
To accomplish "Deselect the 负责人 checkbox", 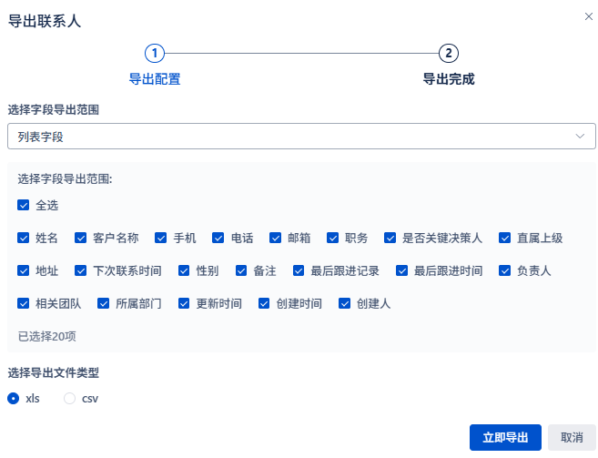I will [504, 270].
